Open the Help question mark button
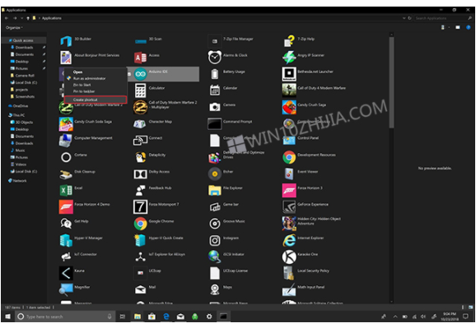 pos(468,28)
